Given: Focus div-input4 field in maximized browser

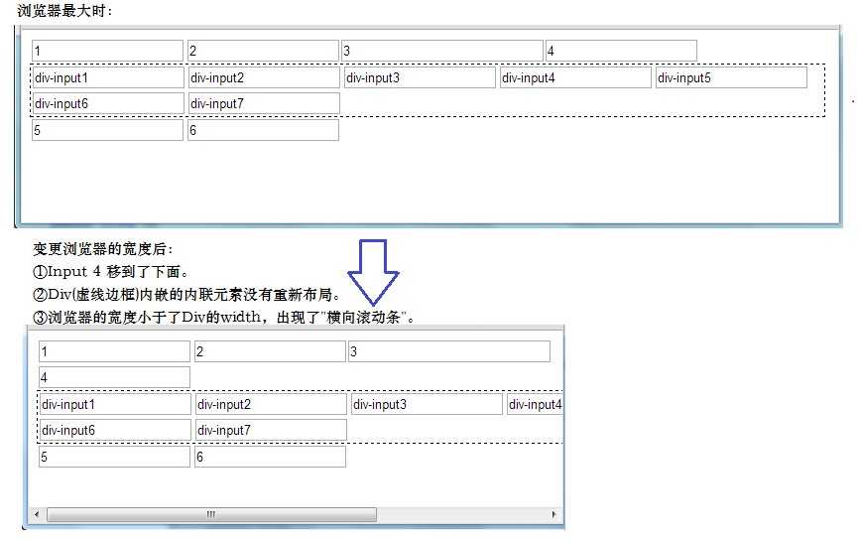Looking at the screenshot, I should tap(575, 77).
